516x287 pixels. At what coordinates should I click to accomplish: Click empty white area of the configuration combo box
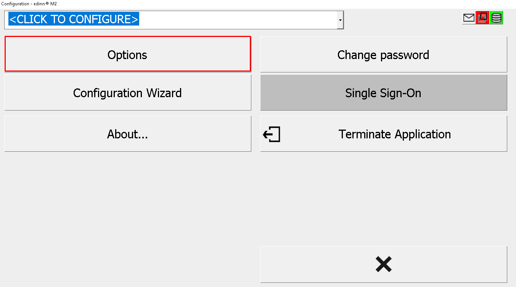[x=238, y=20]
